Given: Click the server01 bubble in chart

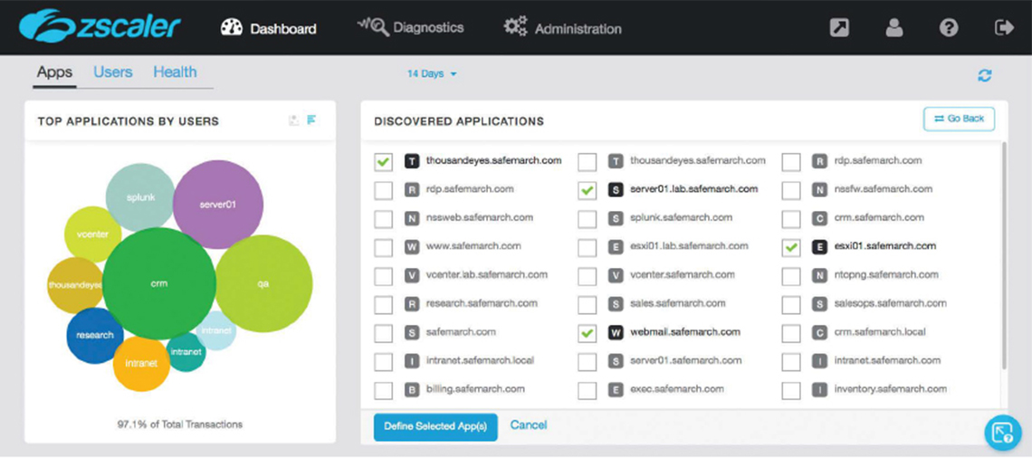Looking at the screenshot, I should point(218,205).
